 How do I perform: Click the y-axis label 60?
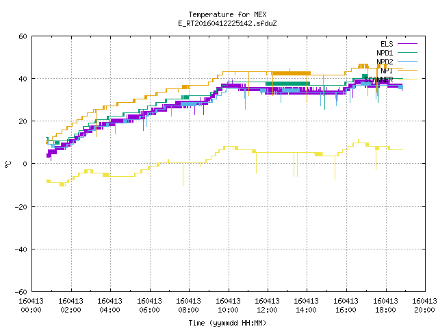tap(23, 36)
